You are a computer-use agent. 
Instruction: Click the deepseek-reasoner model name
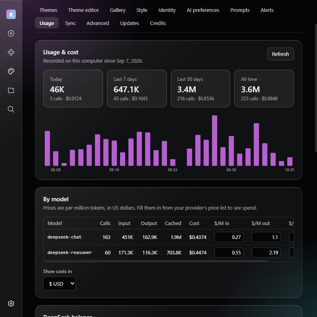(70, 252)
